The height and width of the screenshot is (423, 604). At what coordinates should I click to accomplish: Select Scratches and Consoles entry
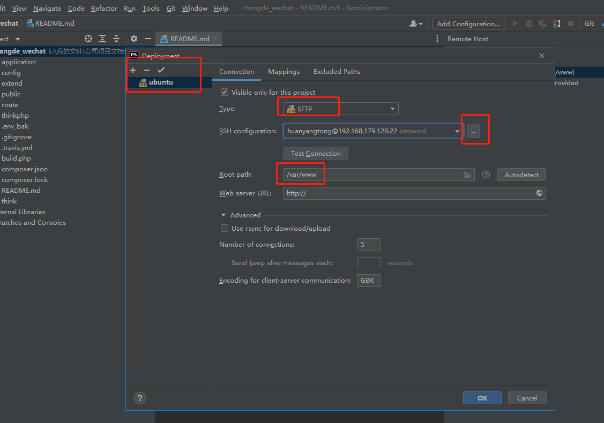pos(33,222)
